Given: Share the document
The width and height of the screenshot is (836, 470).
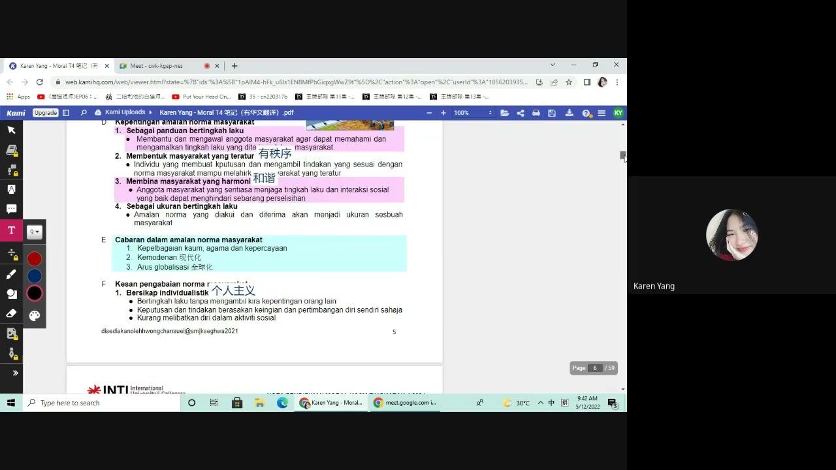Looking at the screenshot, I should [x=521, y=113].
